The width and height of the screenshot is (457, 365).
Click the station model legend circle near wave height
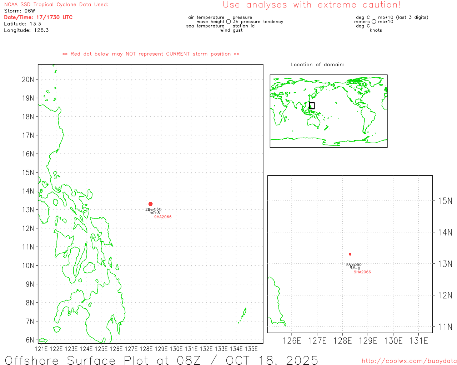coord(228,22)
